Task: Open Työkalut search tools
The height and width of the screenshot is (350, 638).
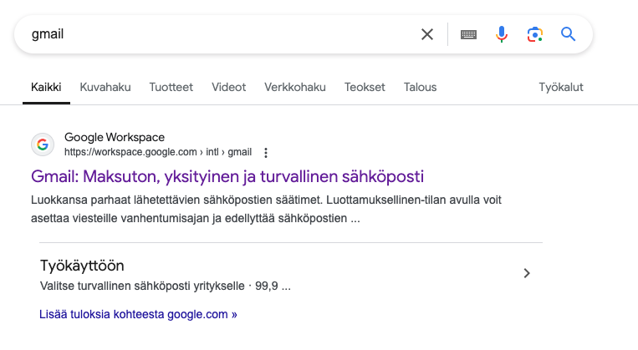Action: 561,87
